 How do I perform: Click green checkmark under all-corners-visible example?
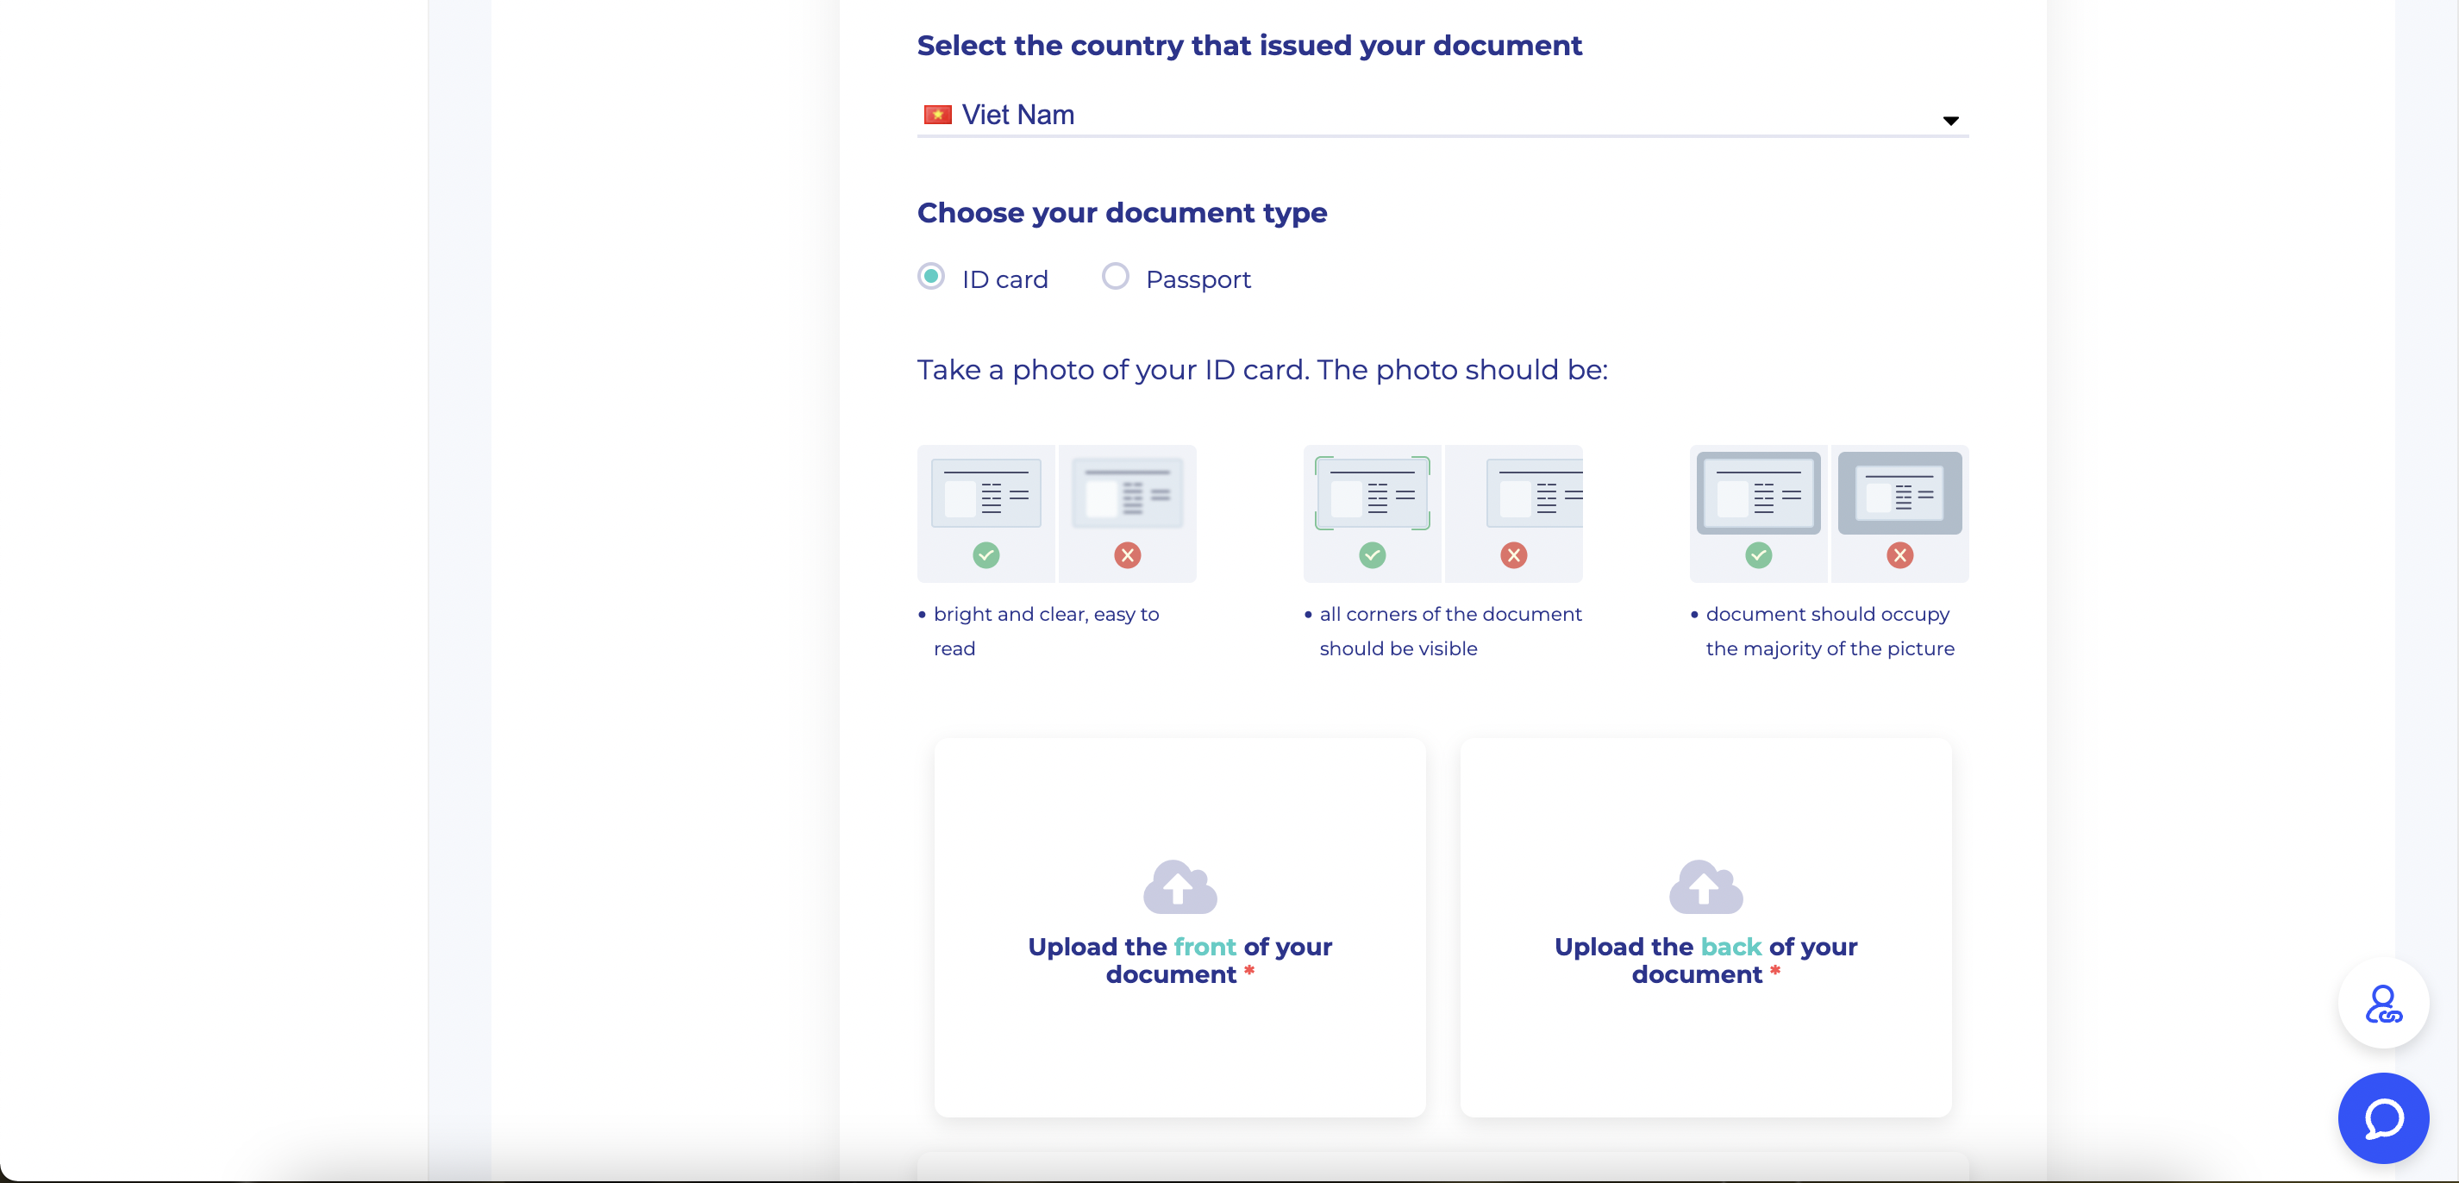click(1372, 554)
